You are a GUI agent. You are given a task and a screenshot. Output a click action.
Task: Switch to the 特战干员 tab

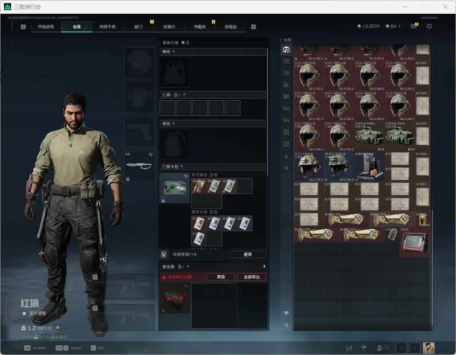coord(107,27)
